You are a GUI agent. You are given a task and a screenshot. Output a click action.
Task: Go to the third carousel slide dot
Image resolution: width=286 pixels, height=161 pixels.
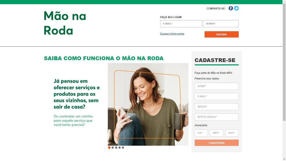tap(116, 148)
